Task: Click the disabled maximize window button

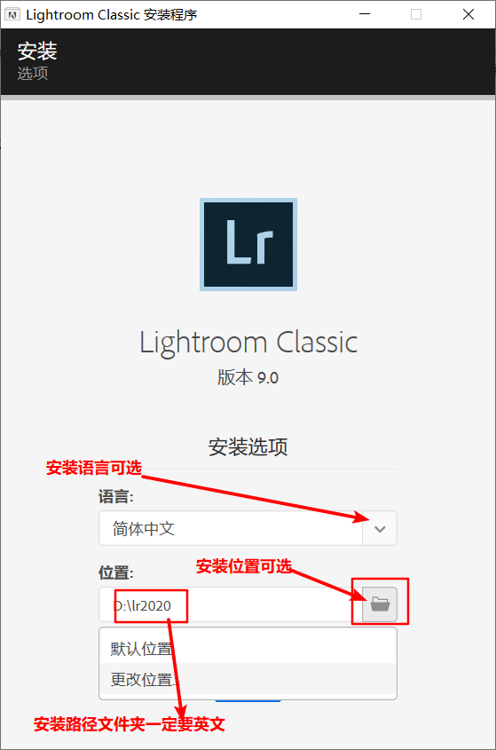Action: click(416, 14)
